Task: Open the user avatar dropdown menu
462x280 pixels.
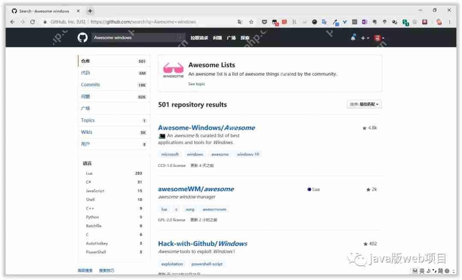Action: pyautogui.click(x=379, y=38)
